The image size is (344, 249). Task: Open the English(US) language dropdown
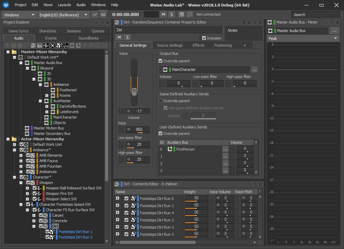coord(63,15)
